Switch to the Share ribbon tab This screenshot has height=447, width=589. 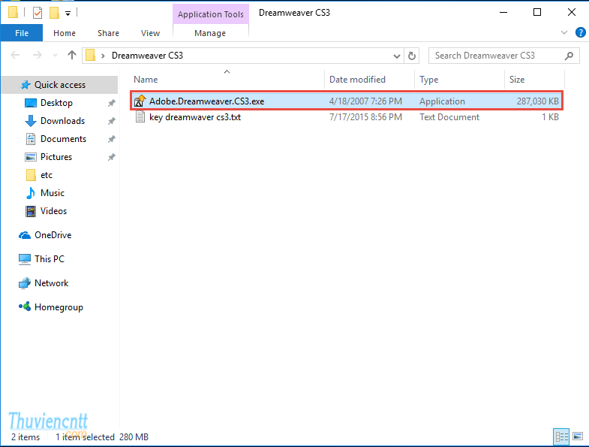click(108, 33)
